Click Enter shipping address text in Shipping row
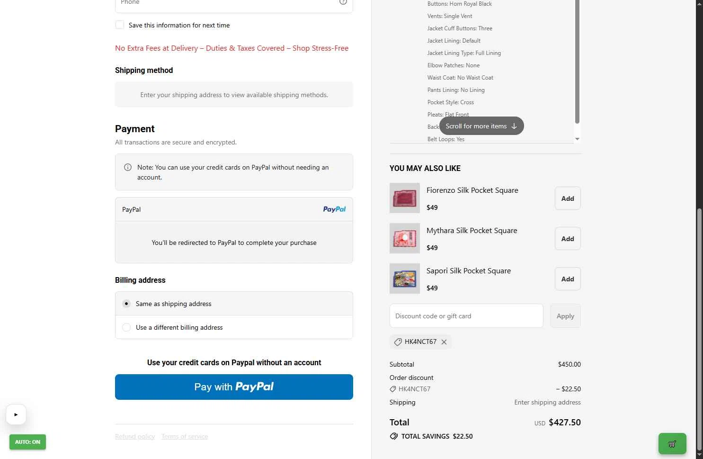Image resolution: width=703 pixels, height=459 pixels. 547,402
